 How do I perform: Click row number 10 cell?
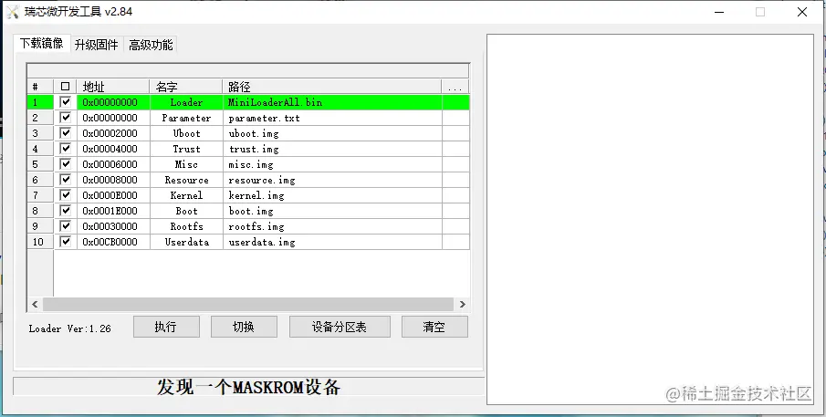click(x=40, y=242)
